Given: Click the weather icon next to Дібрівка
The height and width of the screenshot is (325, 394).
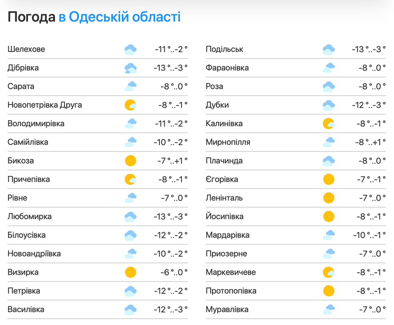Looking at the screenshot, I should point(131,68).
